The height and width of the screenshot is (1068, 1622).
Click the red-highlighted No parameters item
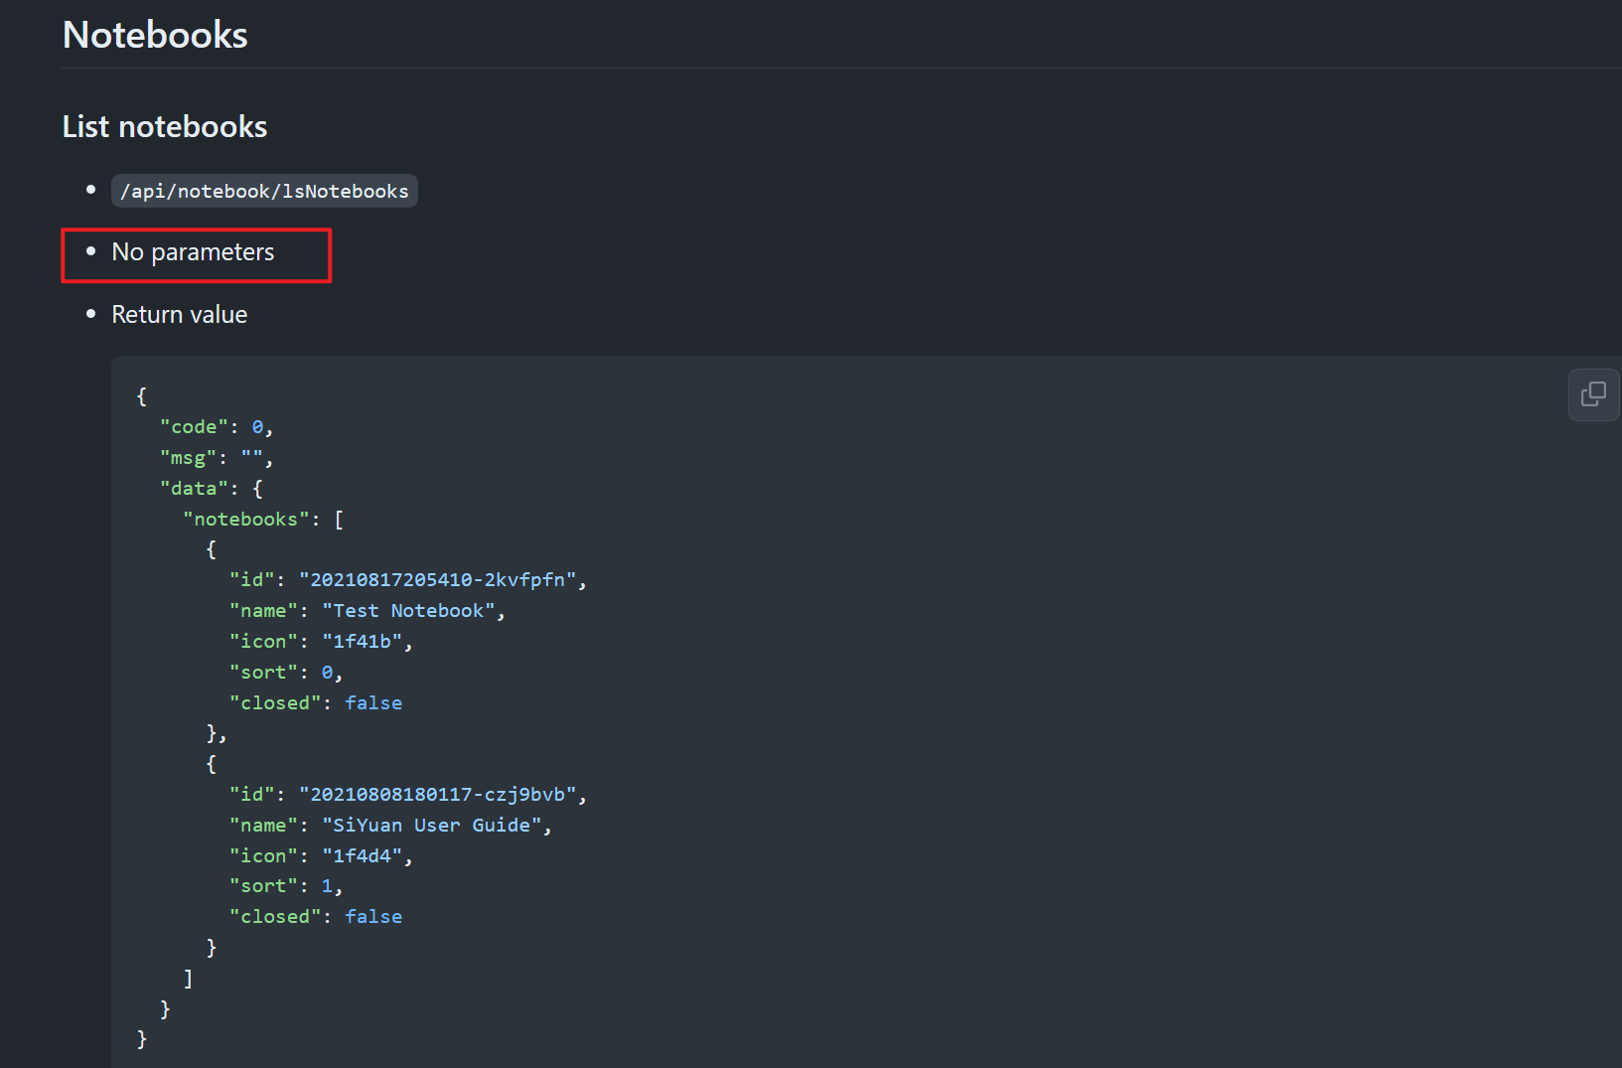click(x=192, y=252)
